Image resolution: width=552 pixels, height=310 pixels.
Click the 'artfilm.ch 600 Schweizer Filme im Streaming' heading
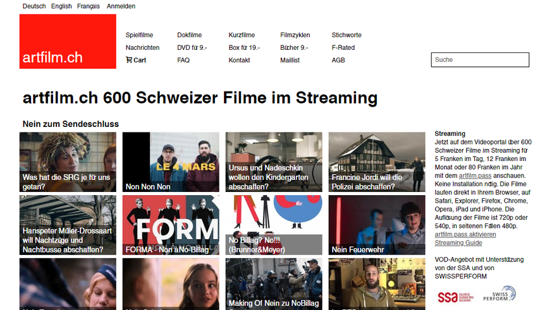[200, 98]
